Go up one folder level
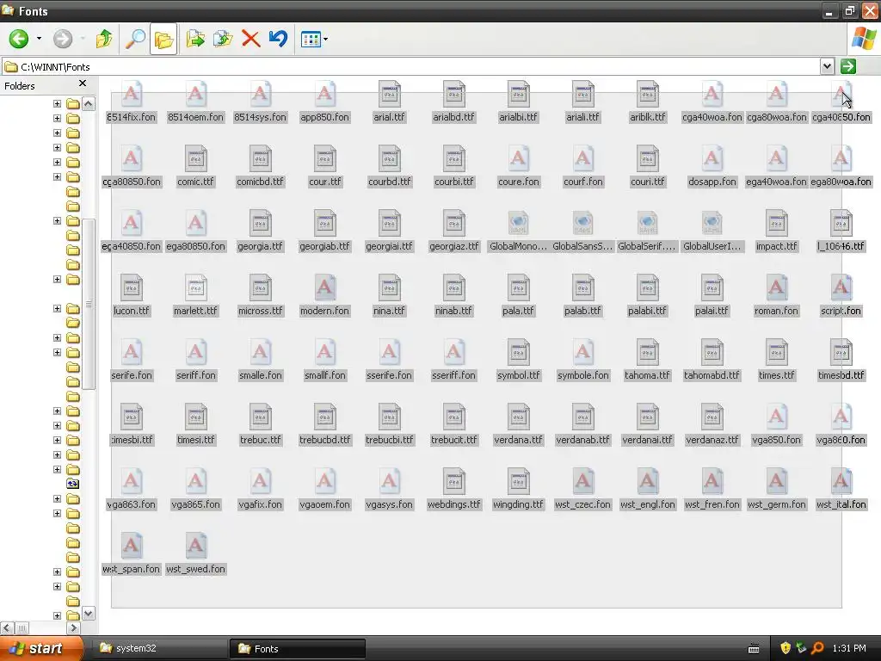Viewport: 881px width, 661px height. 104,39
